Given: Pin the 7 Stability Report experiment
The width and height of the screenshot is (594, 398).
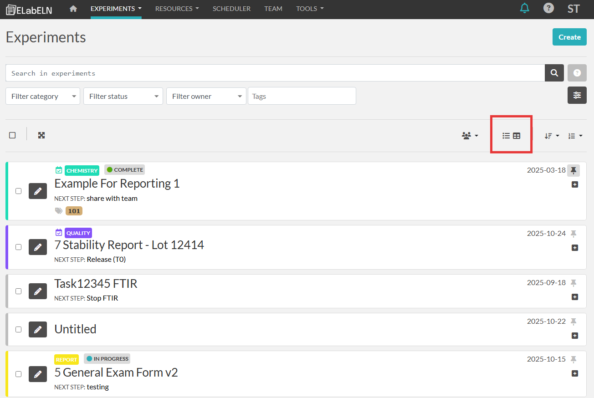Looking at the screenshot, I should pos(574,234).
